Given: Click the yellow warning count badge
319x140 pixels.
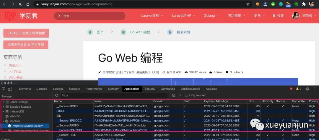Looking at the screenshot, I should [299, 89].
